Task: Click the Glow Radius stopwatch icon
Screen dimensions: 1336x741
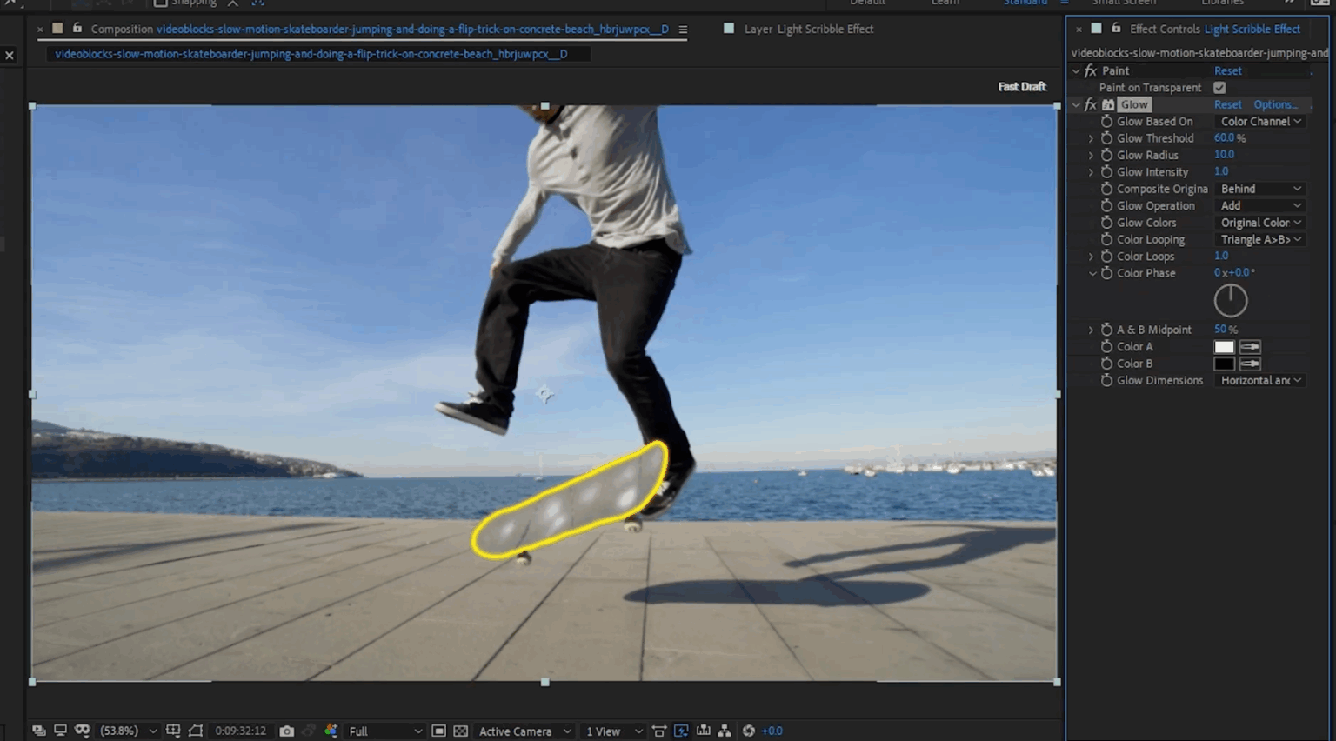Action: [1106, 155]
